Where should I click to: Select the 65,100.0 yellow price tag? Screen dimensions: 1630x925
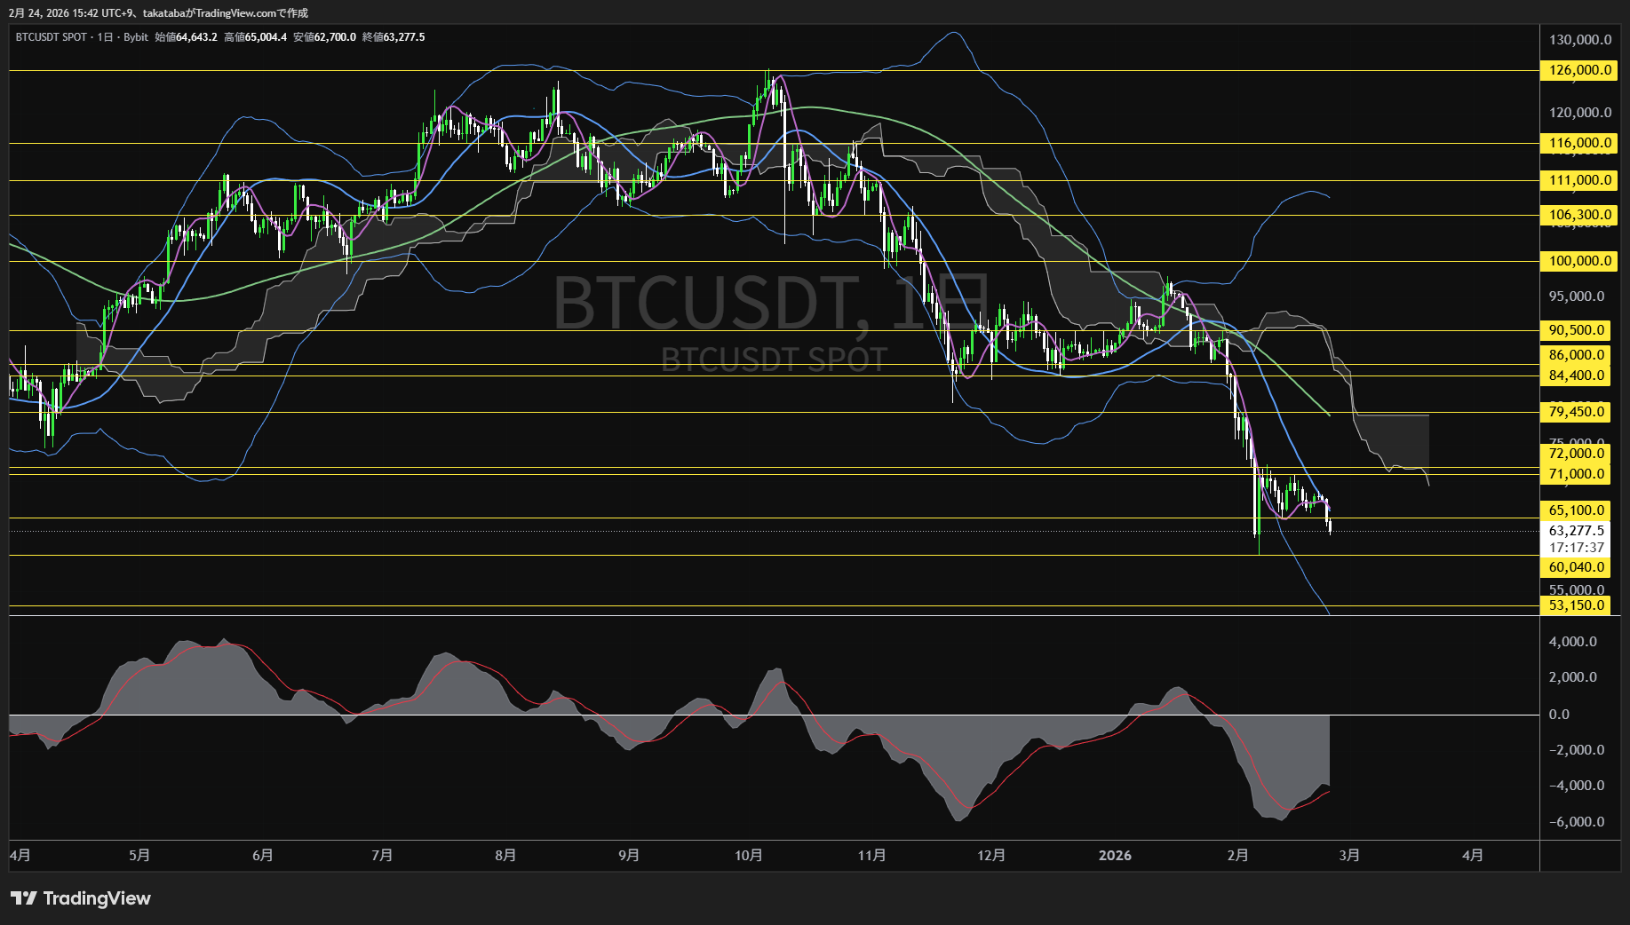(x=1575, y=510)
